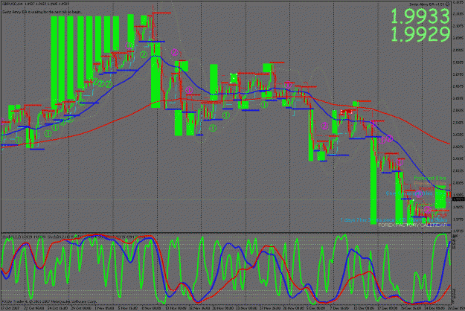Viewport: 465px width, 311px height.
Task: Click the large green 1.9929 price readout
Action: coord(420,34)
